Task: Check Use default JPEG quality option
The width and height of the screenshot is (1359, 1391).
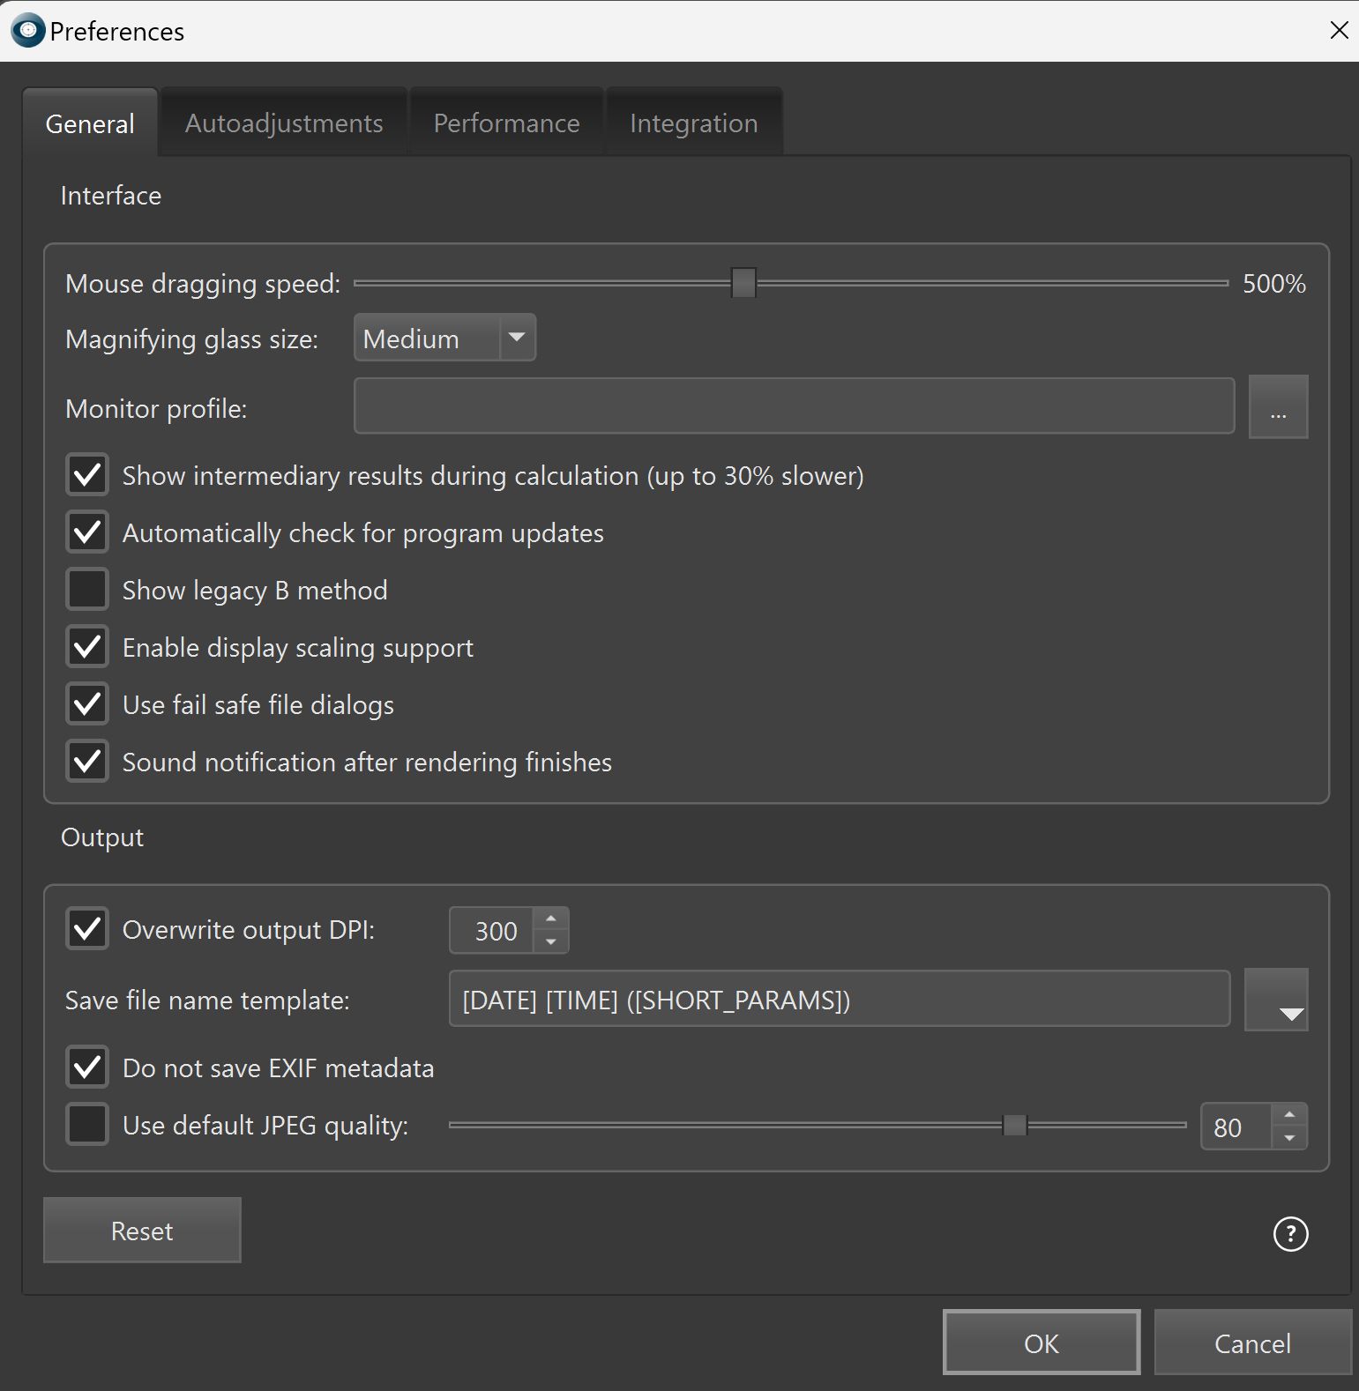Action: pyautogui.click(x=87, y=1125)
